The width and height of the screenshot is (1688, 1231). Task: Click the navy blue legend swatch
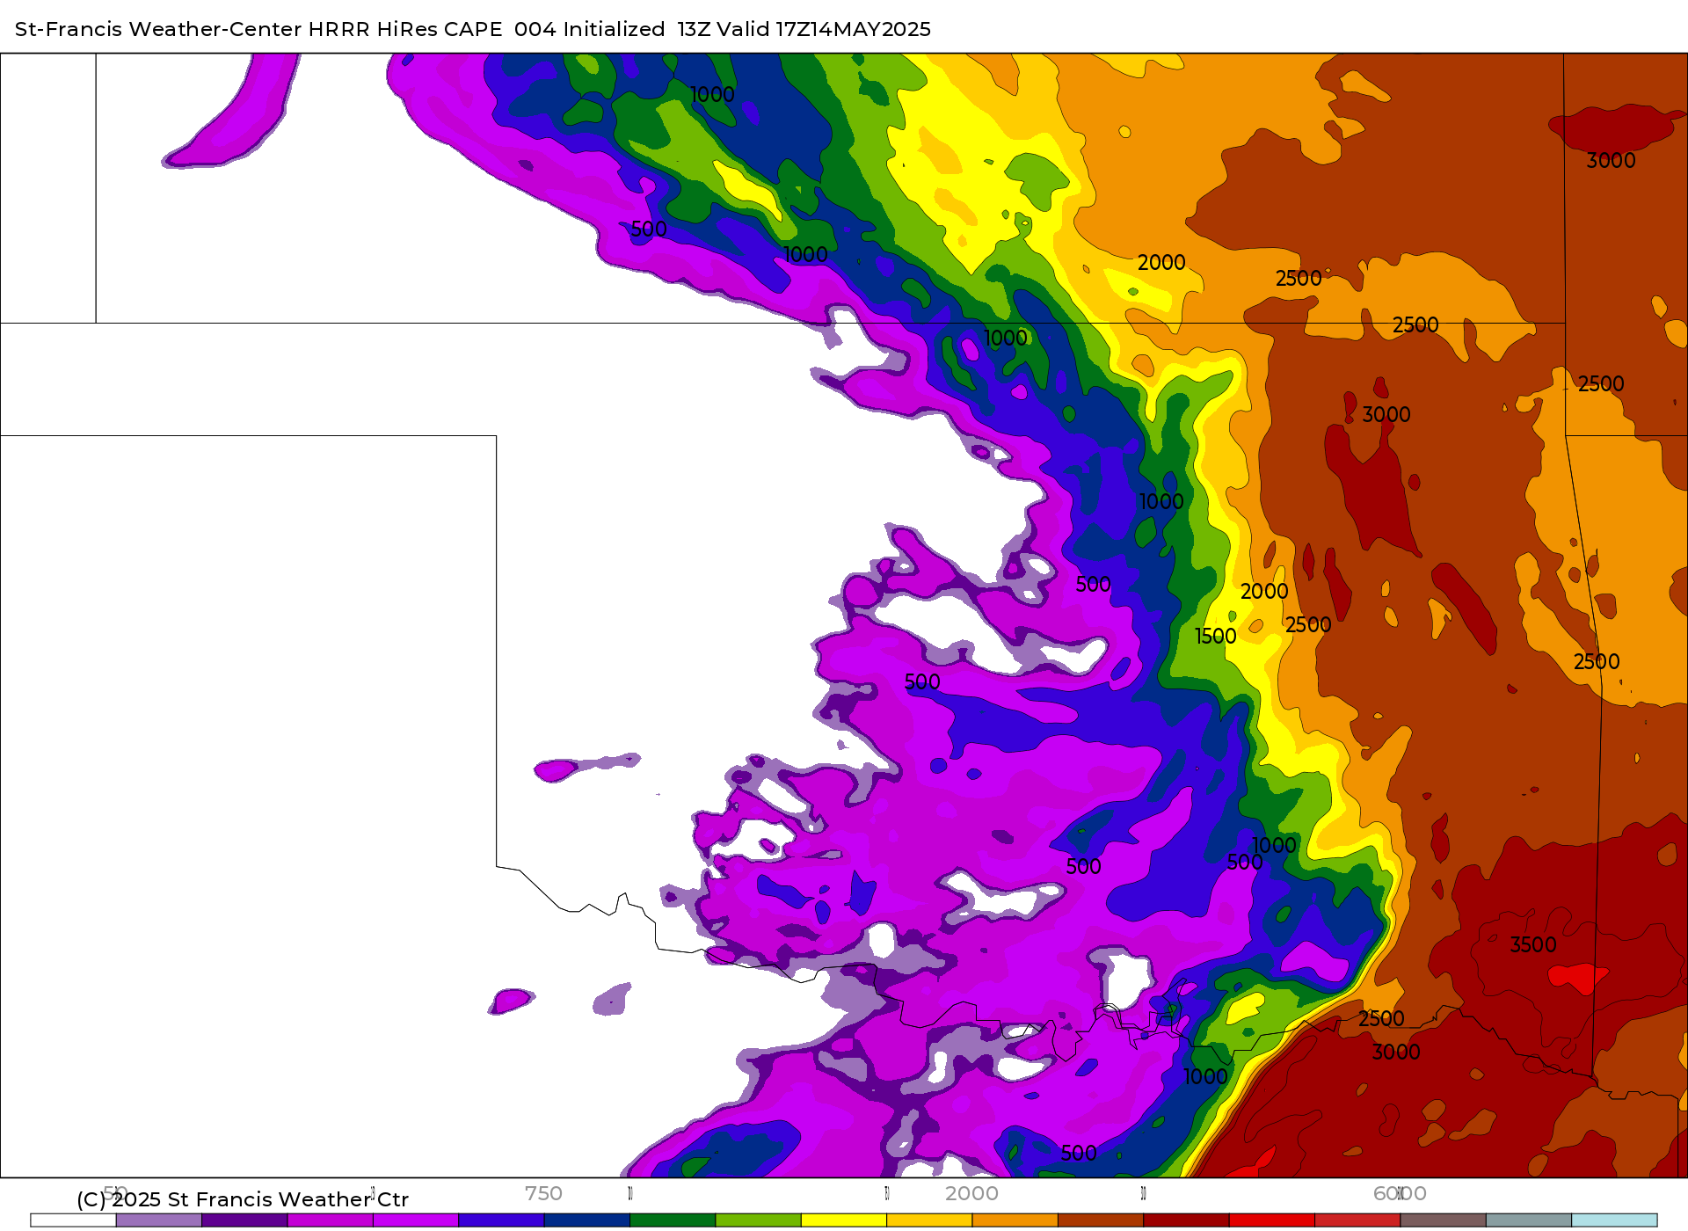[x=586, y=1220]
